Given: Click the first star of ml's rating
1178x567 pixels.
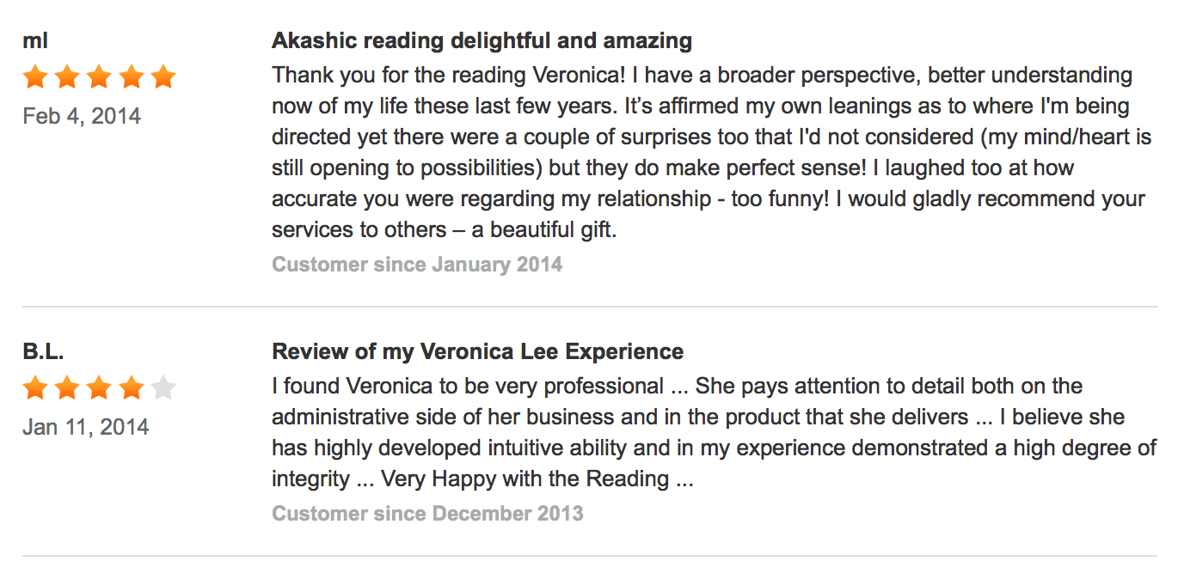Looking at the screenshot, I should 35,77.
